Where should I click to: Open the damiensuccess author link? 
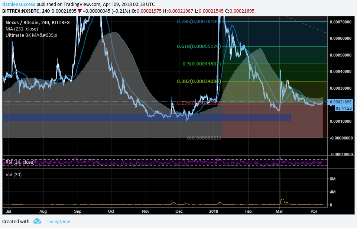pyautogui.click(x=19, y=4)
